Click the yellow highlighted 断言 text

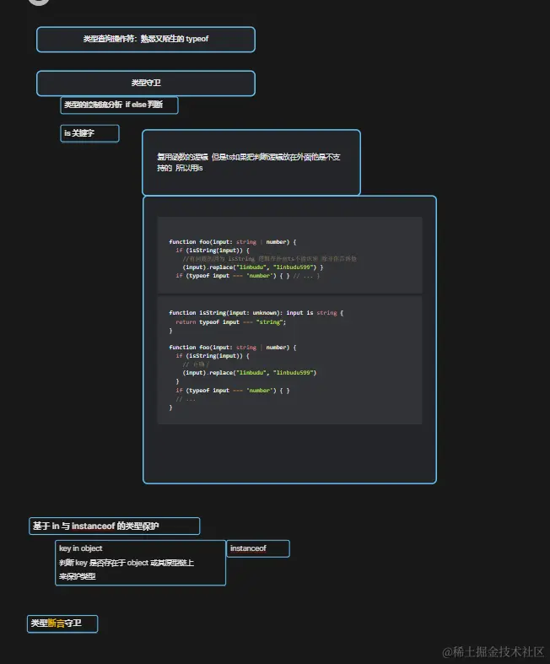point(56,624)
